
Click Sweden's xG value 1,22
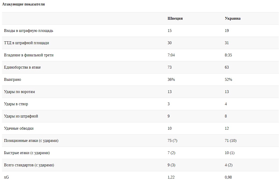171,177
